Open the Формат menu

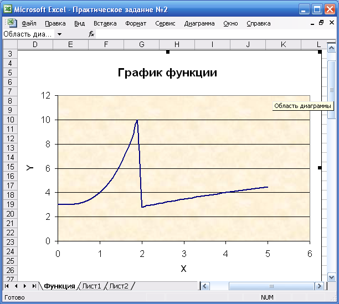coord(136,23)
